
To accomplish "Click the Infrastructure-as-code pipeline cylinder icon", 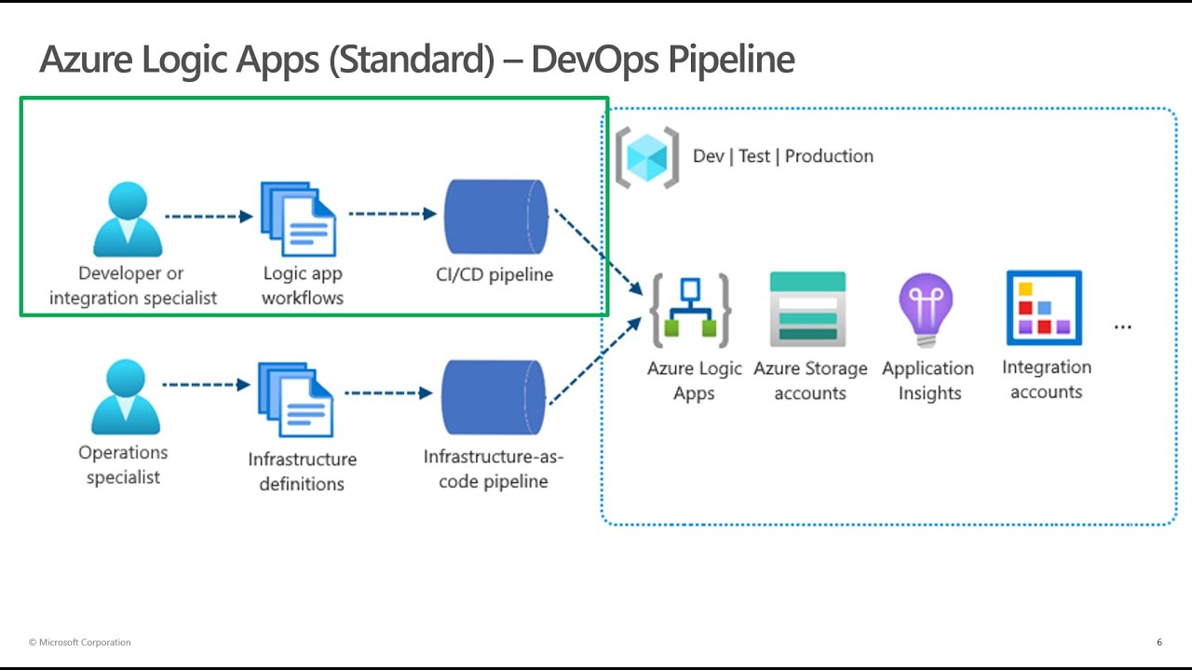I will point(494,397).
